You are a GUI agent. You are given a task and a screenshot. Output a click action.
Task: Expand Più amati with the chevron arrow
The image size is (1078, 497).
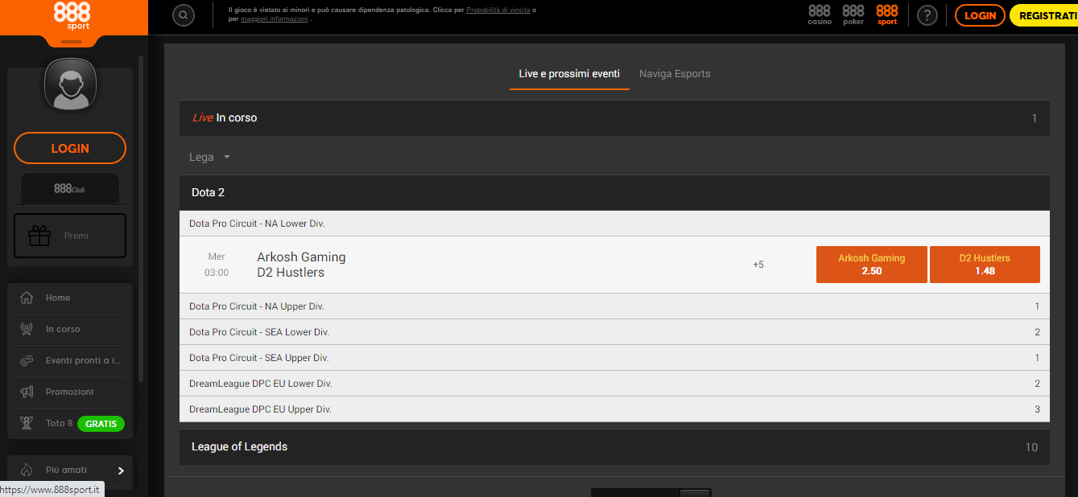121,470
